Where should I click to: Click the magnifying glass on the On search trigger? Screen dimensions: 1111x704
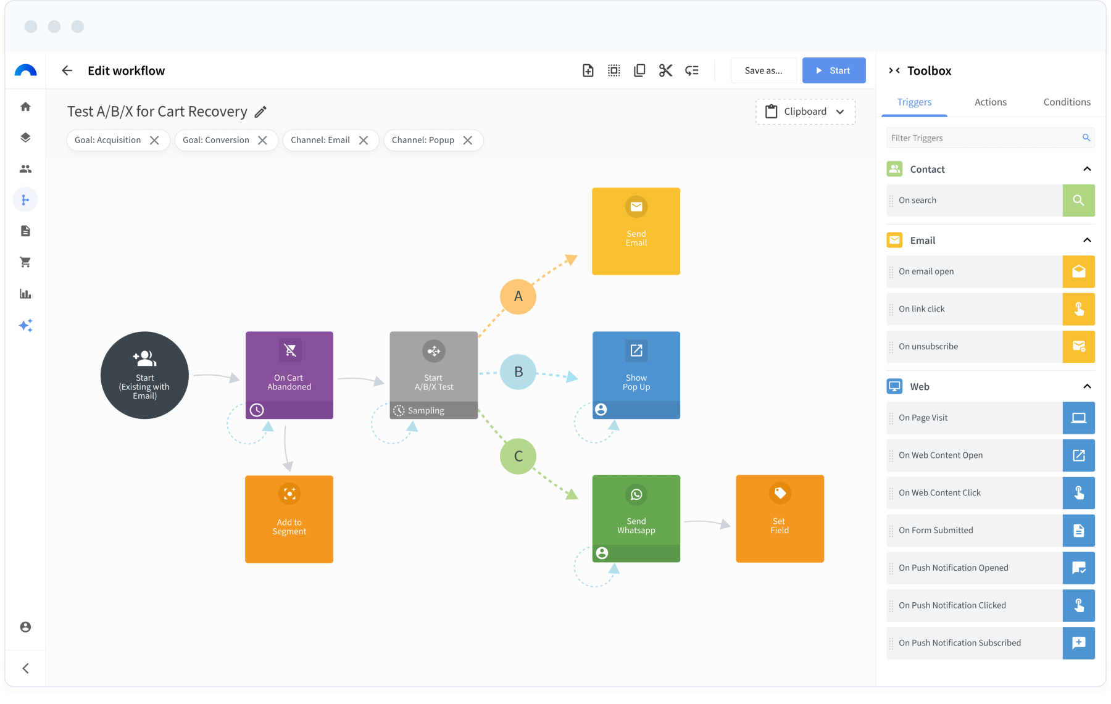coord(1078,200)
